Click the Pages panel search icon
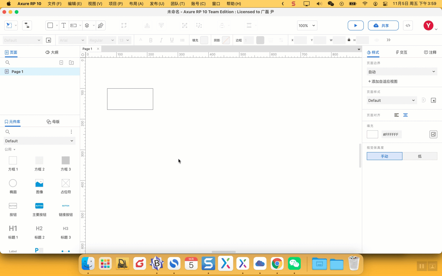 pyautogui.click(x=8, y=63)
